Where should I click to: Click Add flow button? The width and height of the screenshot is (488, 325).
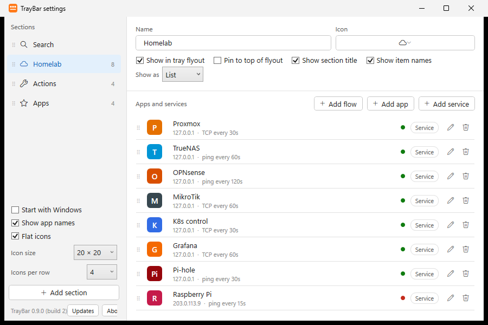coord(338,103)
